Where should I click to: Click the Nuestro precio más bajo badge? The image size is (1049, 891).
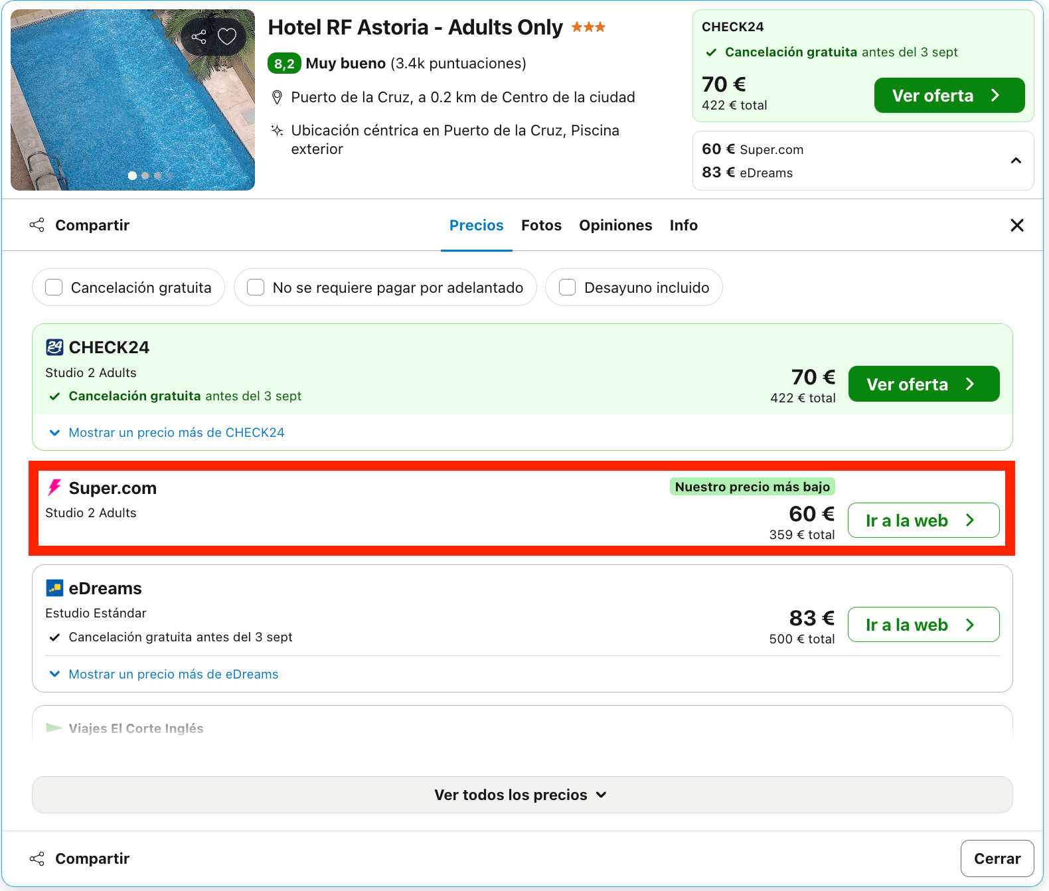pos(752,487)
